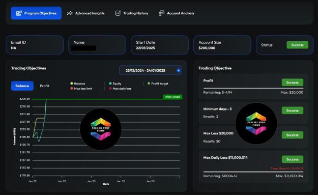
Task: Switch chart view to Profit
Action: coord(44,86)
